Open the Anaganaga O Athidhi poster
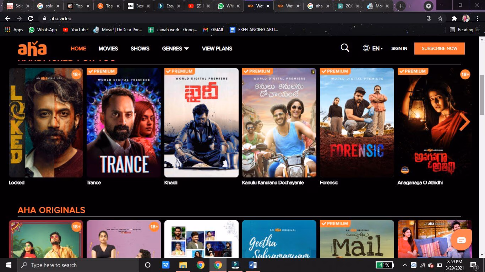 click(435, 123)
